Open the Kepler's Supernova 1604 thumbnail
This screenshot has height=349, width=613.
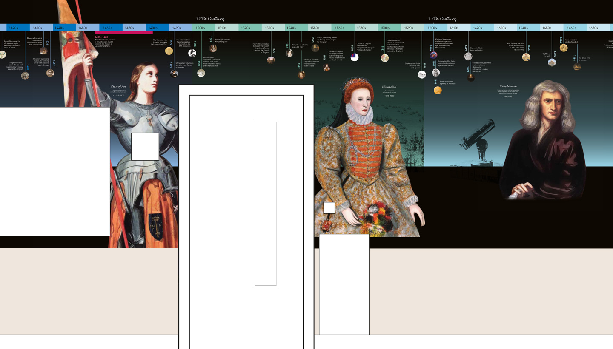tap(433, 55)
